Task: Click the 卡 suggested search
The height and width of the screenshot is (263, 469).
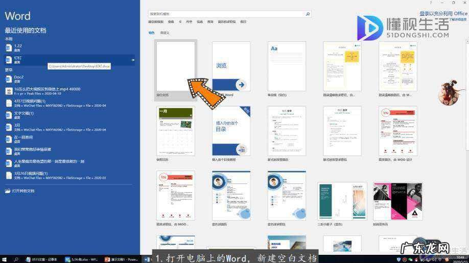Action: coord(180,22)
